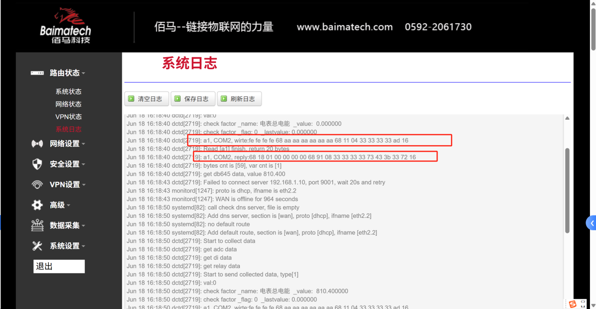Click the wrench icon beside 系统设置
This screenshot has height=309, width=596.
pyautogui.click(x=37, y=246)
